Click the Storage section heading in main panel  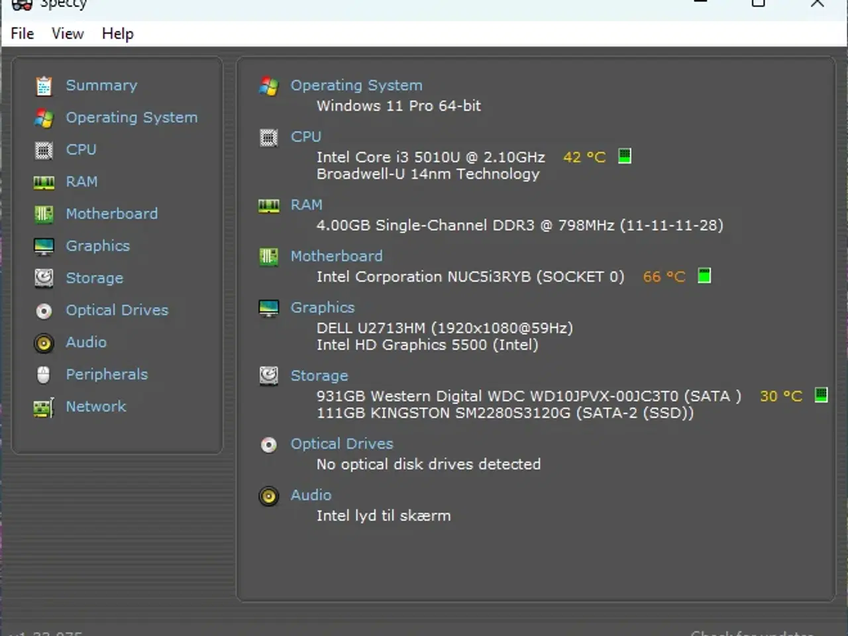pyautogui.click(x=319, y=375)
